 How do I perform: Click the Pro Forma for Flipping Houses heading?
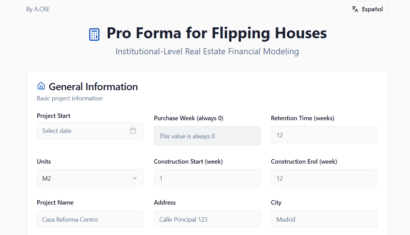tap(217, 33)
